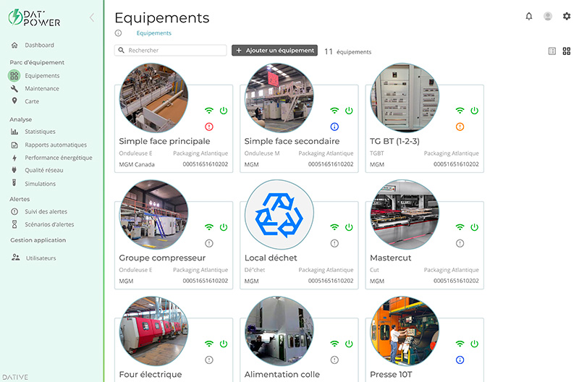579x382 pixels.
Task: Open Local déchet recycle thumbnail
Action: click(279, 214)
